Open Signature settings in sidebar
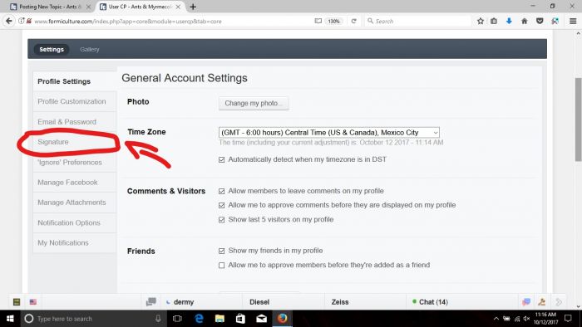Image resolution: width=582 pixels, height=327 pixels. (x=53, y=142)
